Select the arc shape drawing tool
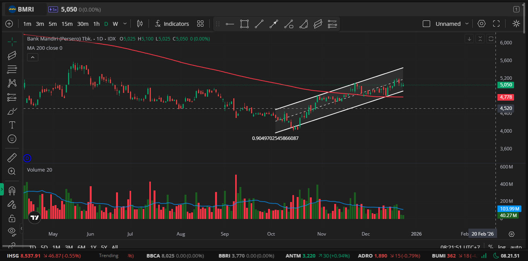 [303, 24]
